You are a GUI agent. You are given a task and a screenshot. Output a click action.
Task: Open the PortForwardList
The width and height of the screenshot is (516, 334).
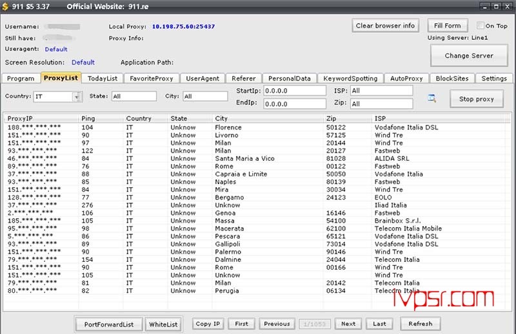[x=109, y=324]
